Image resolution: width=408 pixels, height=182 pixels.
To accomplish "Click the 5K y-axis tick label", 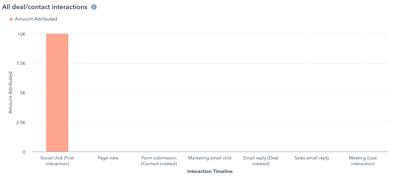I will [22, 93].
